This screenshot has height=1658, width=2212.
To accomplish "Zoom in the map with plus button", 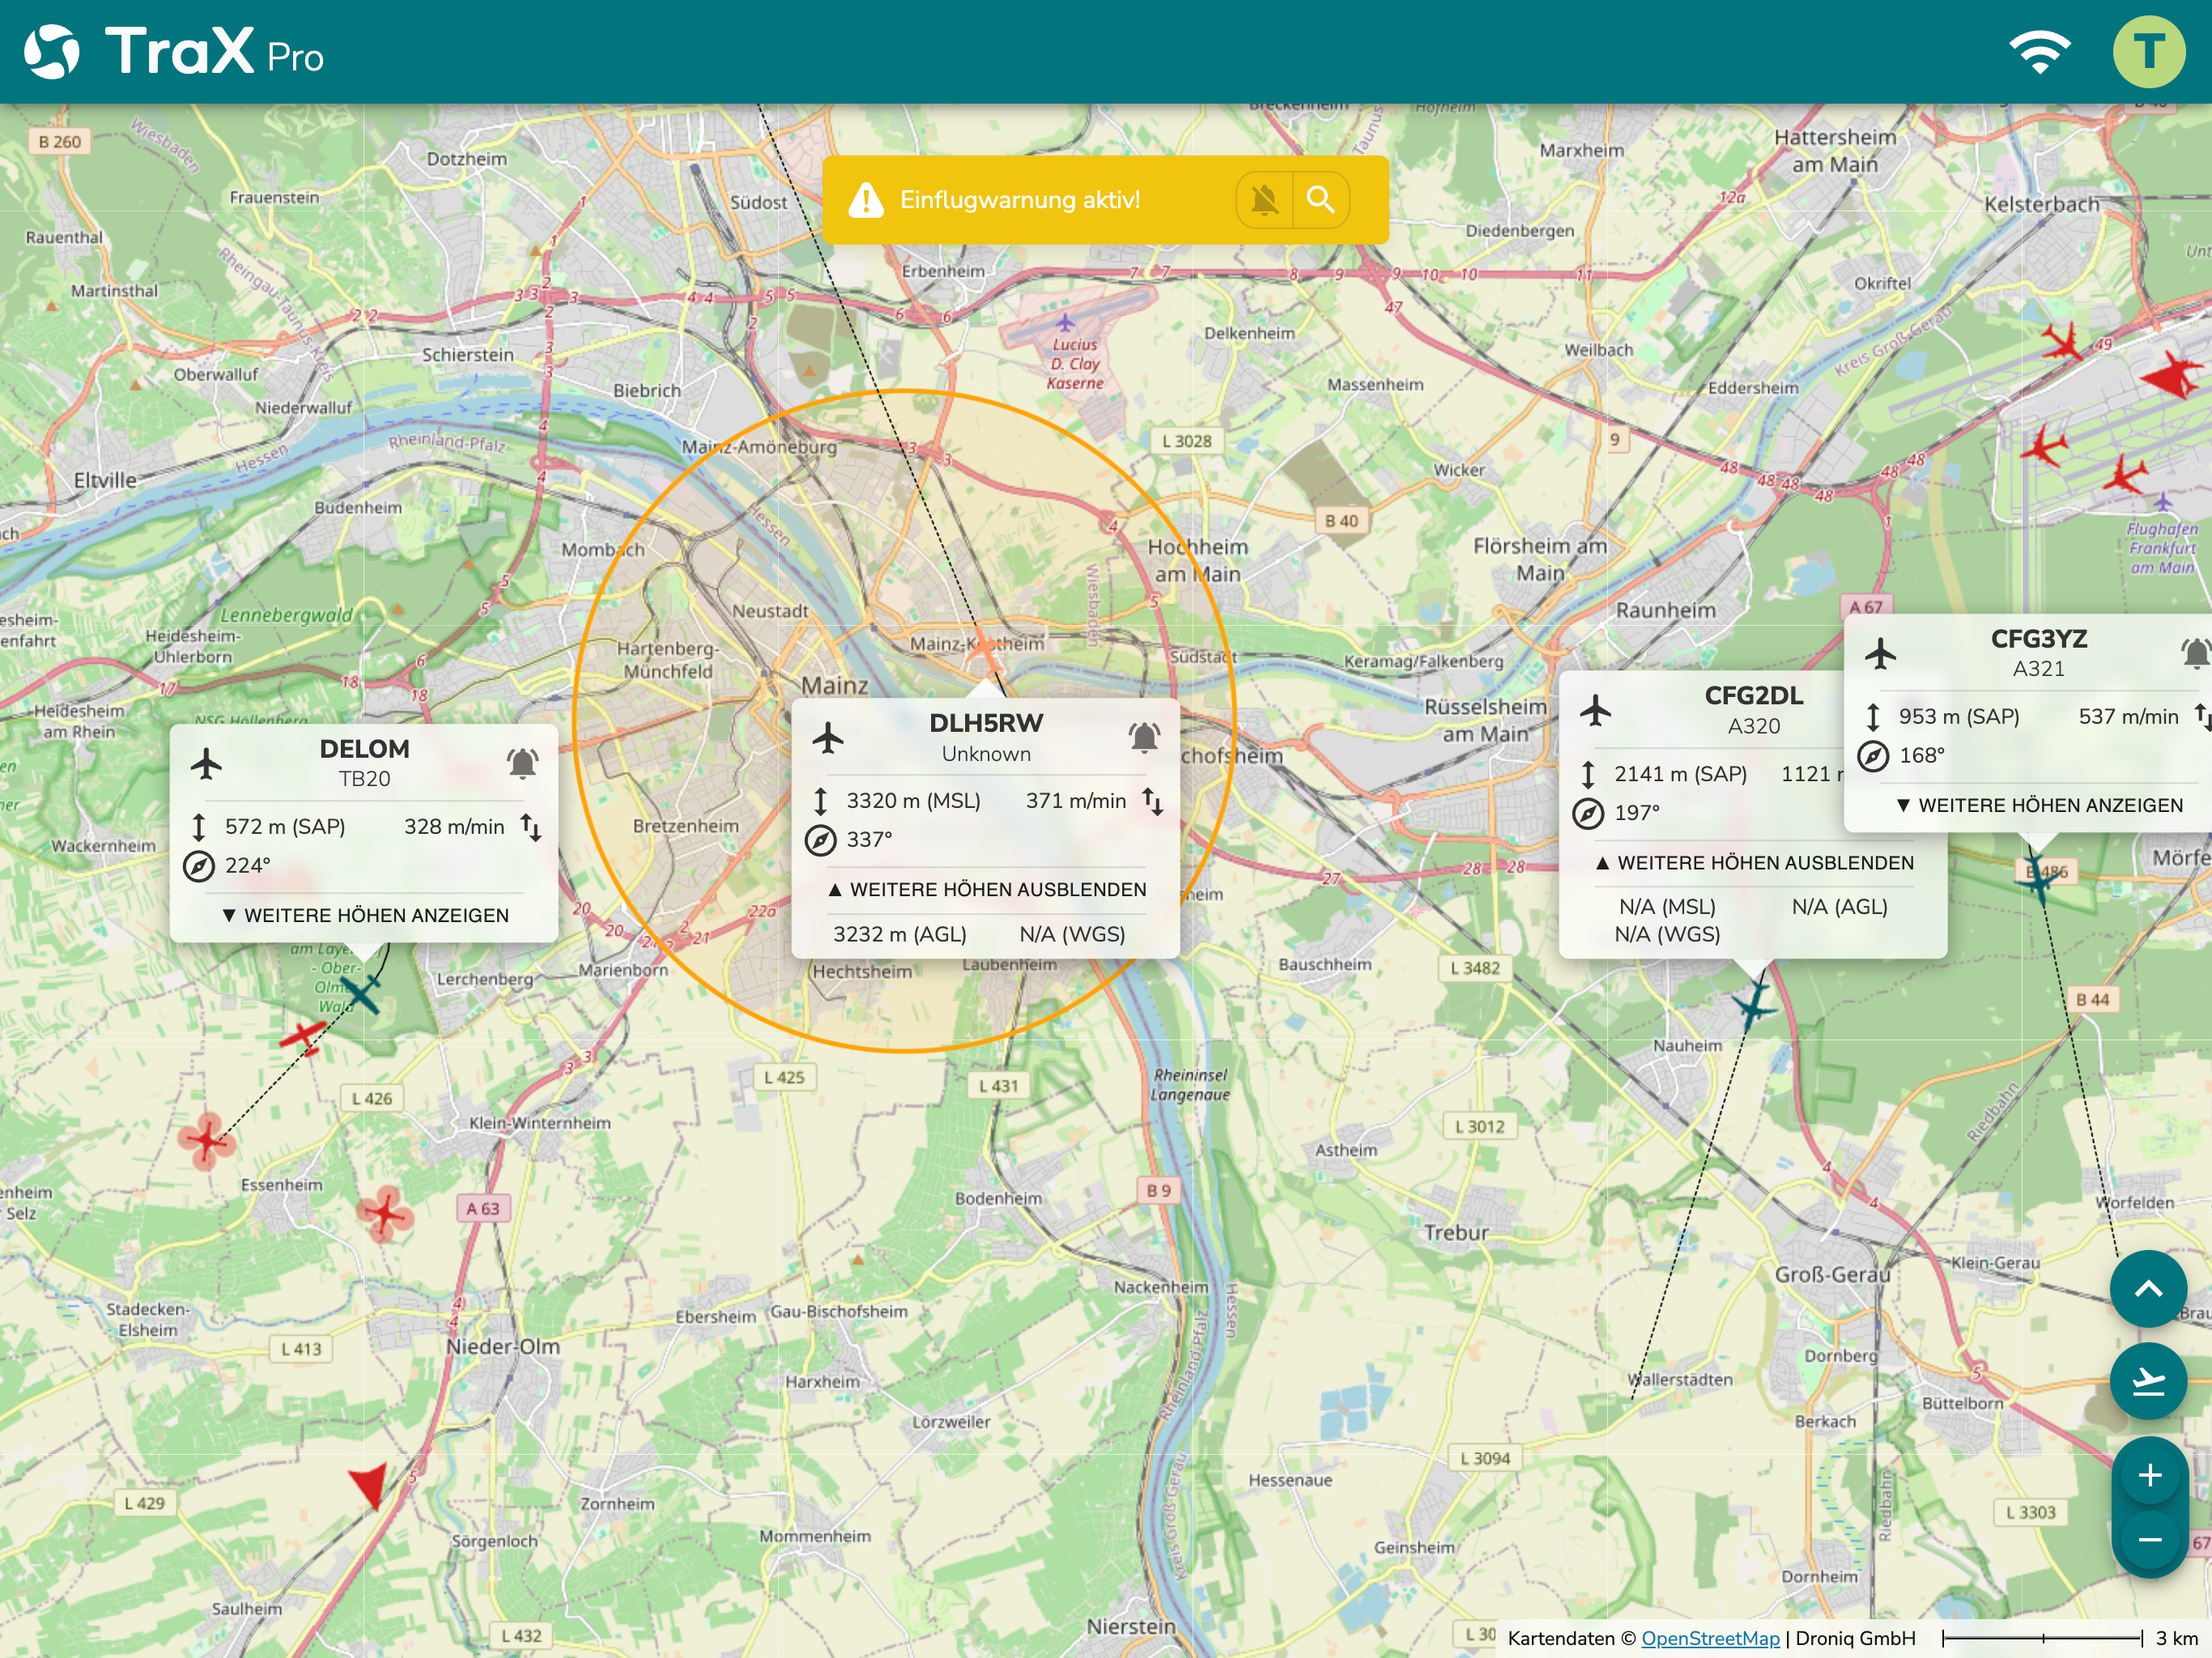I will click(2149, 1474).
